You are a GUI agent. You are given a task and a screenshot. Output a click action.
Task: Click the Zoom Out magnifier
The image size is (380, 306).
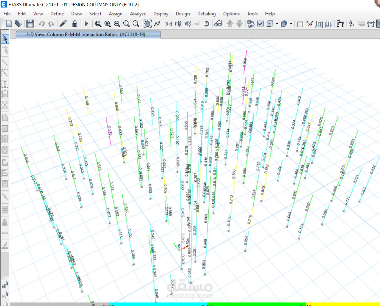point(136,23)
